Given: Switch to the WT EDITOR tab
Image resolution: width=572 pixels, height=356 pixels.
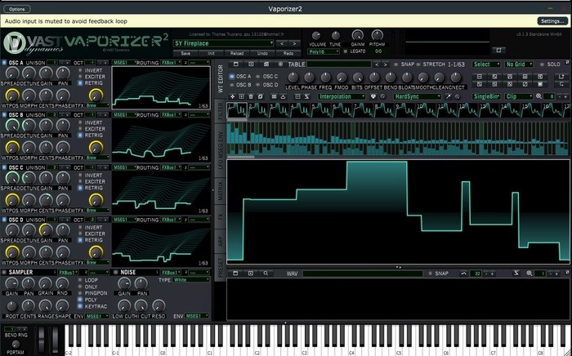Looking at the screenshot, I should pyautogui.click(x=220, y=78).
